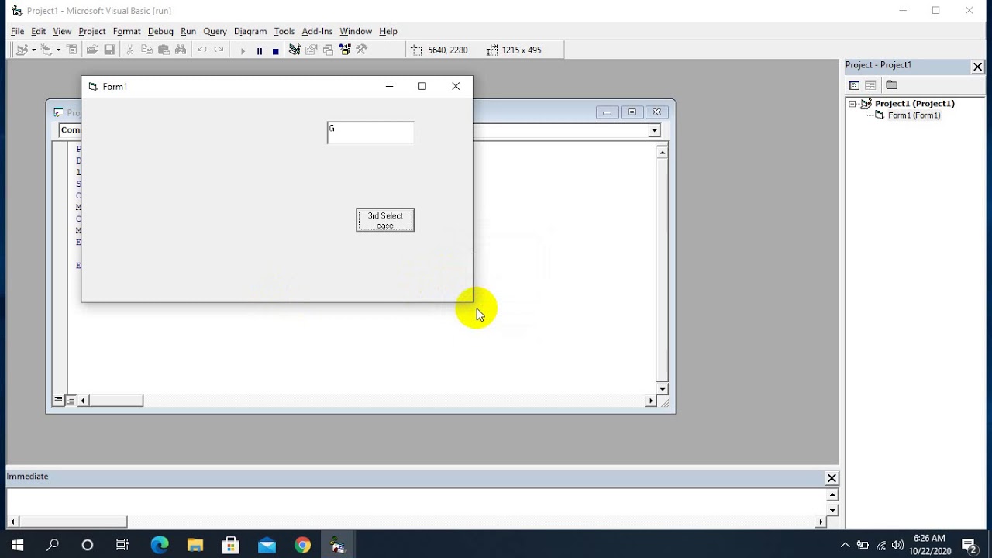Expand the Add Project dropdown arrow

click(x=33, y=50)
